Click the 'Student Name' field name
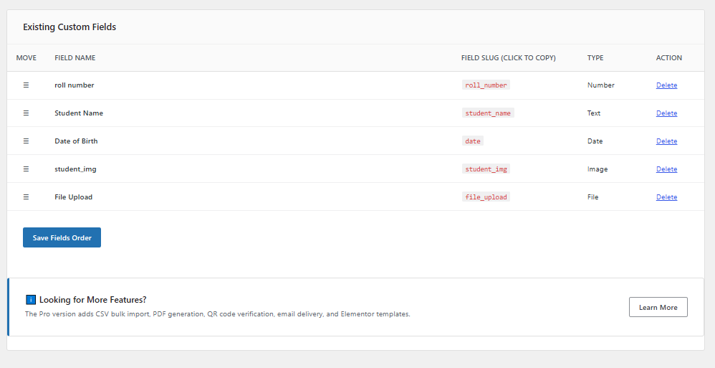Viewport: 715px width, 368px height. (79, 113)
